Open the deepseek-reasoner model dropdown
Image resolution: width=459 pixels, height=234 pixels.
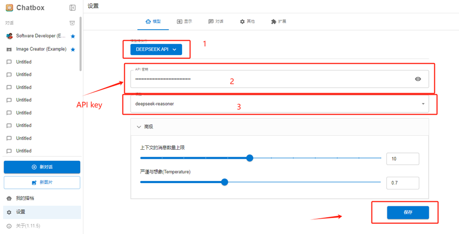280,103
